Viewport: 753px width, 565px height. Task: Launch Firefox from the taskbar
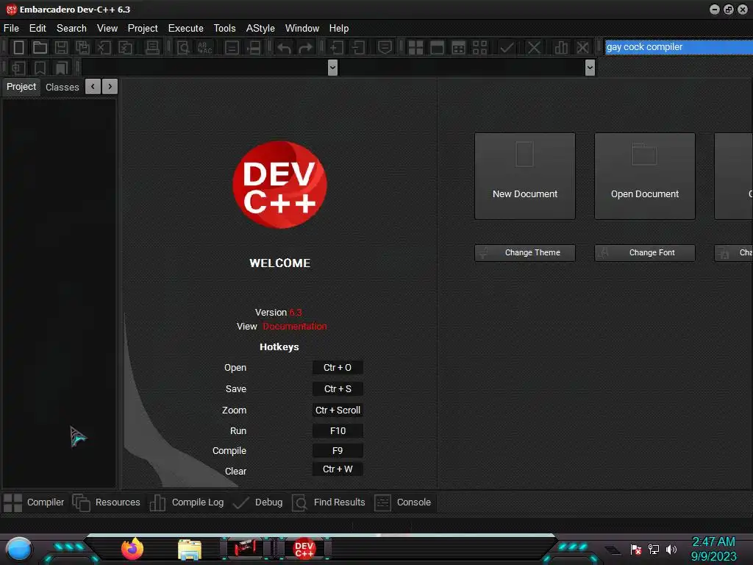132,549
